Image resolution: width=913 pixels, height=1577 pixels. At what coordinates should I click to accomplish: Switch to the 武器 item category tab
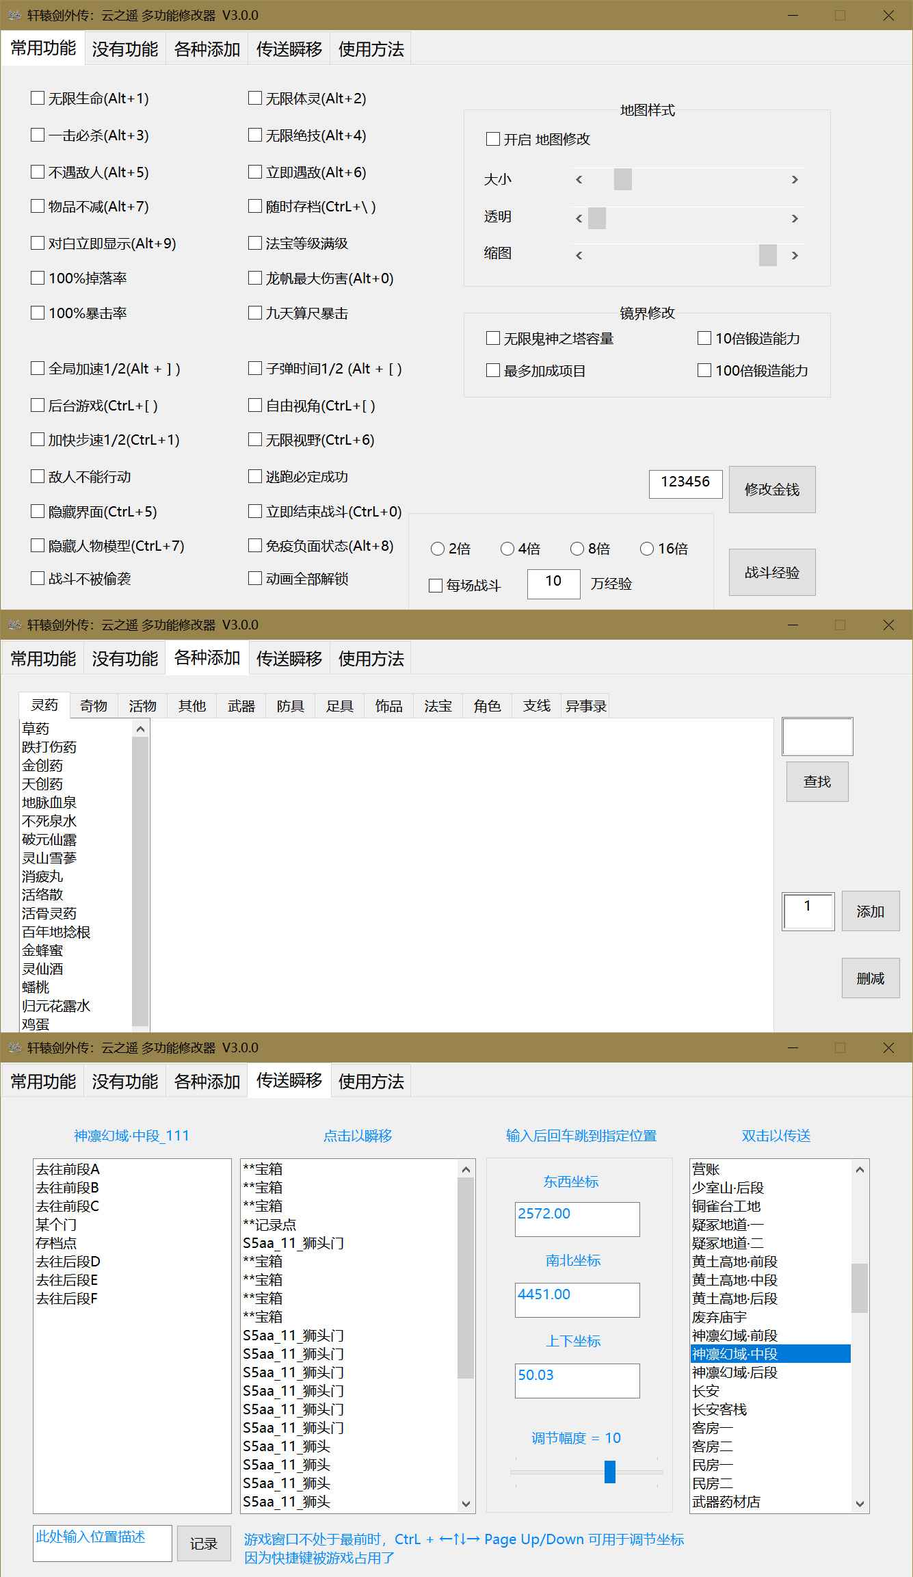pyautogui.click(x=241, y=706)
